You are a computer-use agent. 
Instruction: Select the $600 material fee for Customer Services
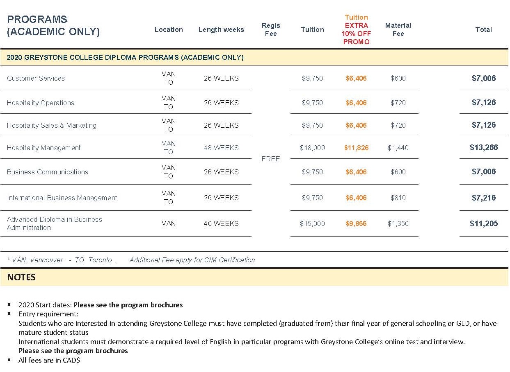(x=398, y=78)
